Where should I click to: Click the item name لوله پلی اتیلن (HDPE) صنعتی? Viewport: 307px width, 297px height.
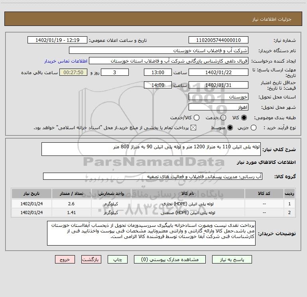[x=188, y=212]
